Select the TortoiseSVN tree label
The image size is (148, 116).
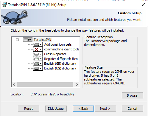pos(42,40)
